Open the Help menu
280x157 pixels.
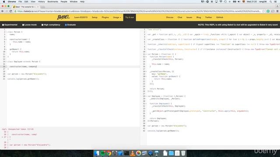point(82,2)
